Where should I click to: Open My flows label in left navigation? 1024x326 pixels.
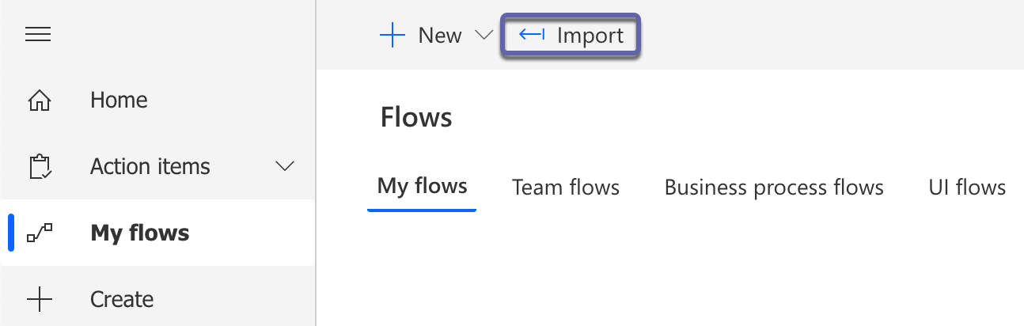140,233
